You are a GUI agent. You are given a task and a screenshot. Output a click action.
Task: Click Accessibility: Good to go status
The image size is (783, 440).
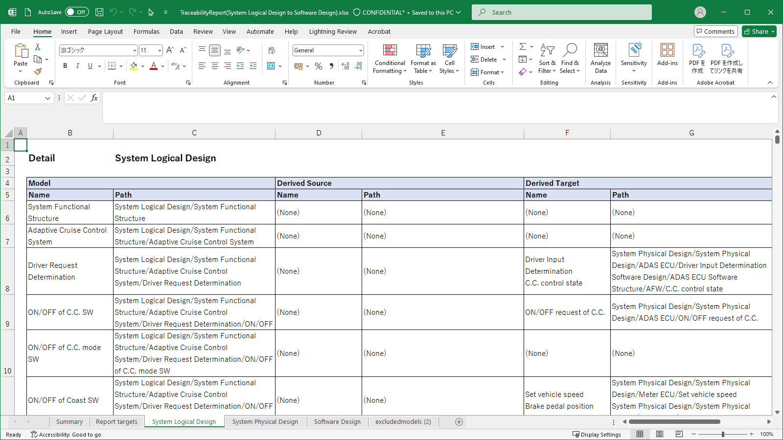click(66, 434)
